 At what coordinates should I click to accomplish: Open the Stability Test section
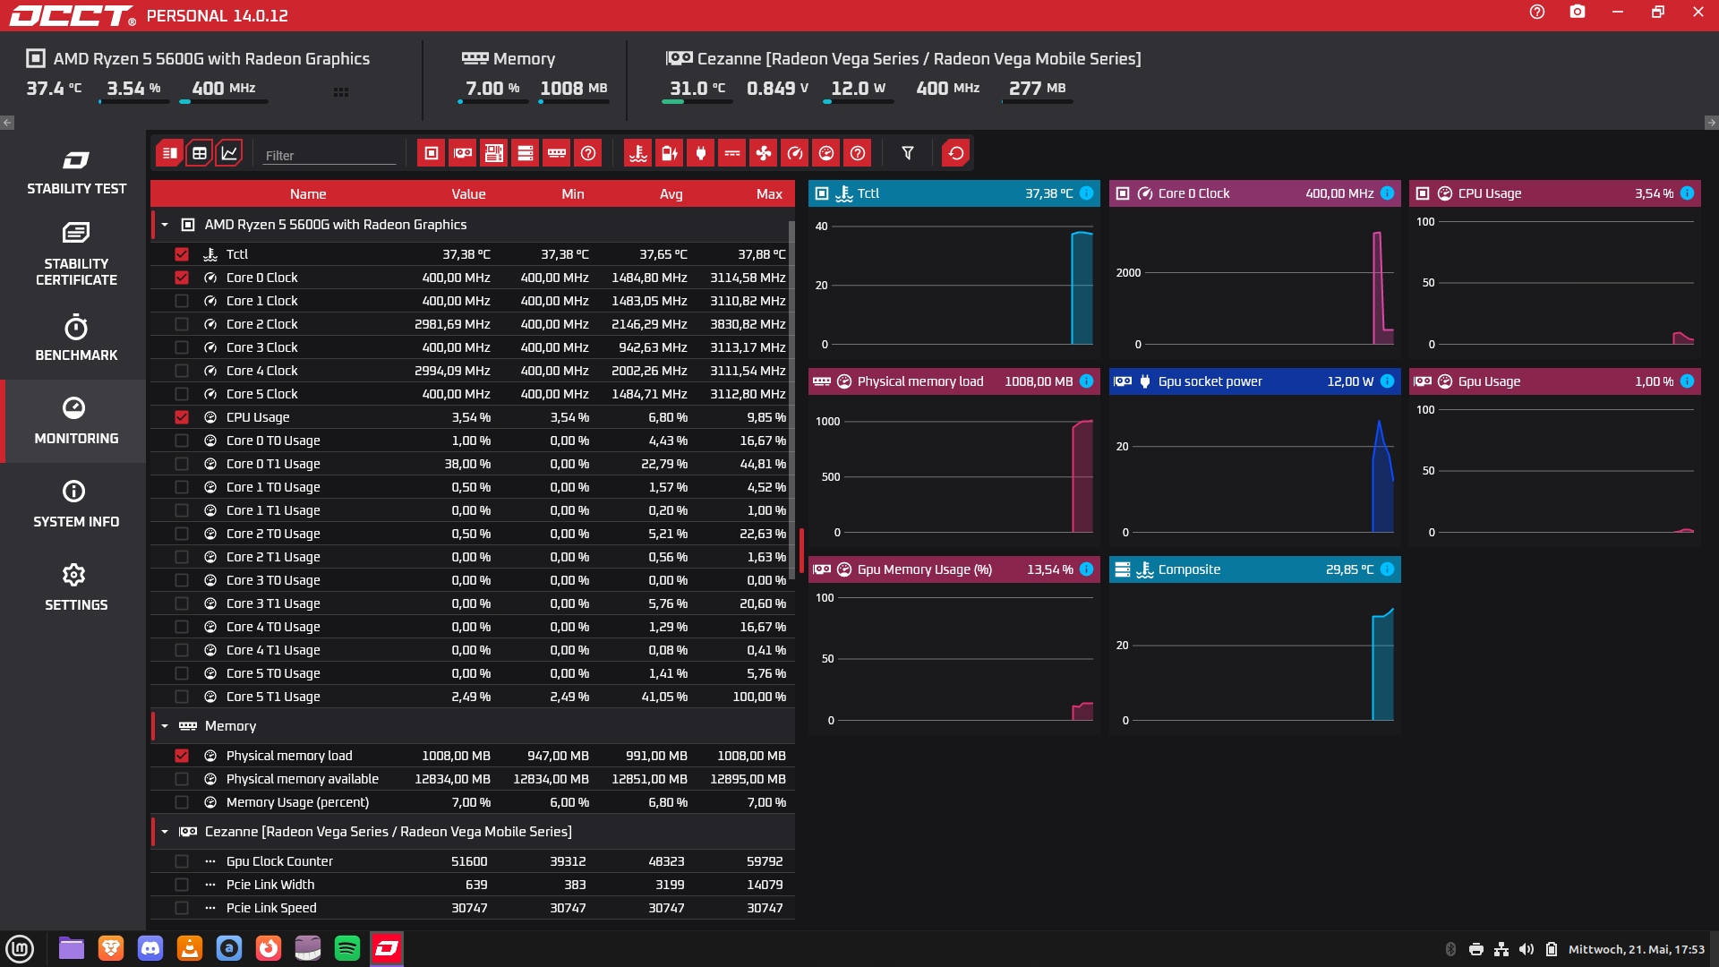76,173
